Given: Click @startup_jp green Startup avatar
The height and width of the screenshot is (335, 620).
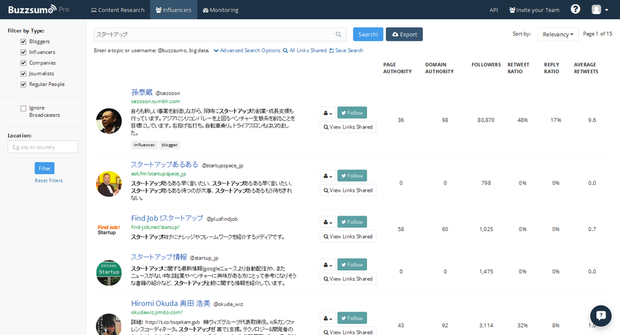Looking at the screenshot, I should [x=109, y=272].
